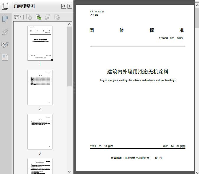
Task: Click the panel divider resize handle
Action: pyautogui.click(x=74, y=87)
